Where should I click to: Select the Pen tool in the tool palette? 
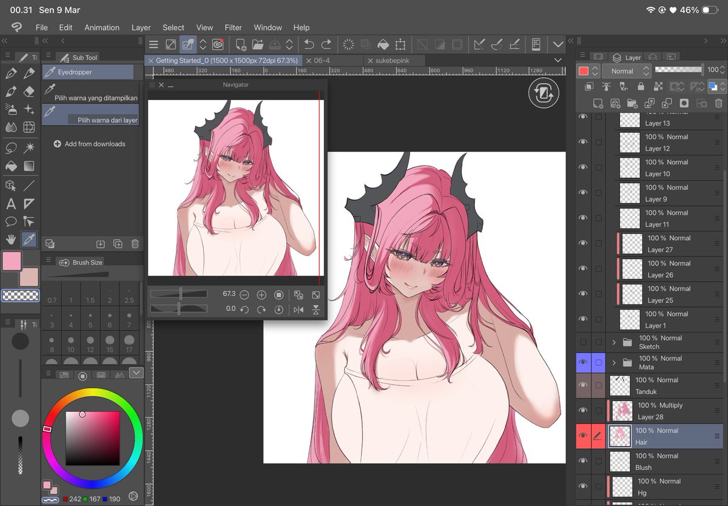(x=10, y=73)
